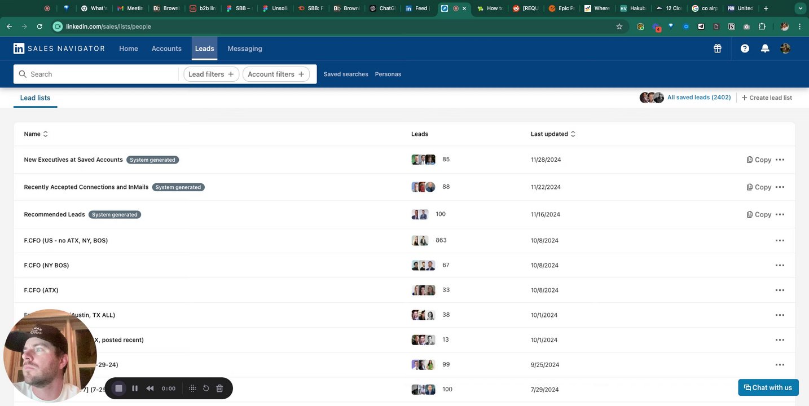Open more options for F.CFO (NY BOS)

pos(780,265)
